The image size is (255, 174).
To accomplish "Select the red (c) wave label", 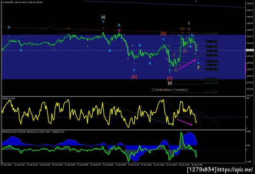I will (170, 78).
